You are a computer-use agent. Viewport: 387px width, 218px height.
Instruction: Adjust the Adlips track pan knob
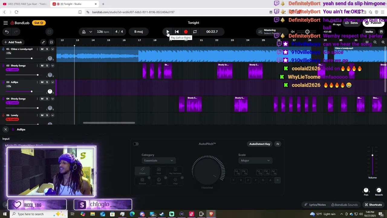[x=50, y=91]
